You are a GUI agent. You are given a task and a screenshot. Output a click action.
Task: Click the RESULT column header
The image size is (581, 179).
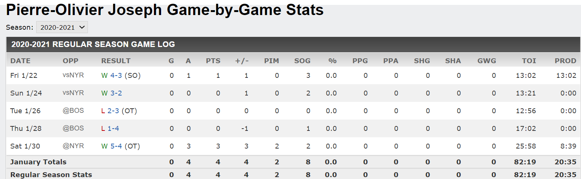point(116,61)
